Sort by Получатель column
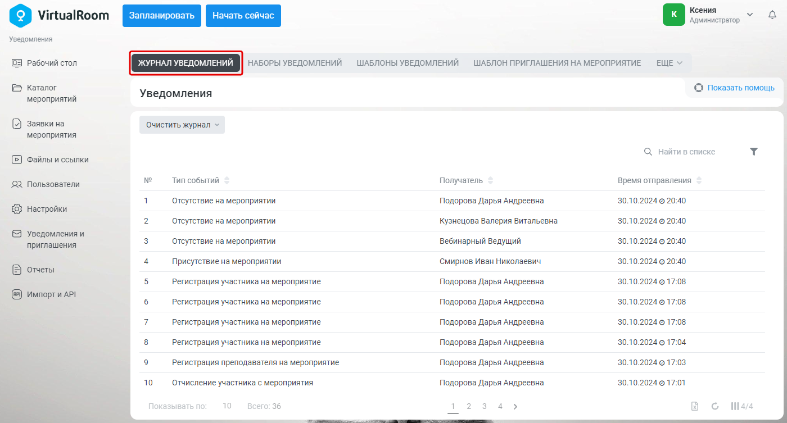The height and width of the screenshot is (423, 787). click(x=466, y=180)
